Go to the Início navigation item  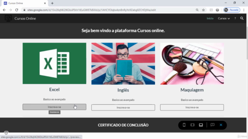(210, 19)
